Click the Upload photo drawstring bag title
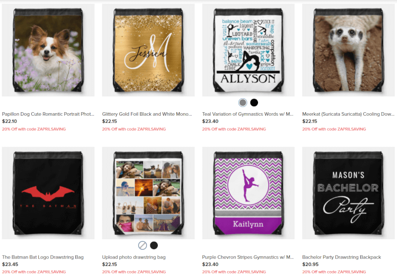 click(133, 257)
